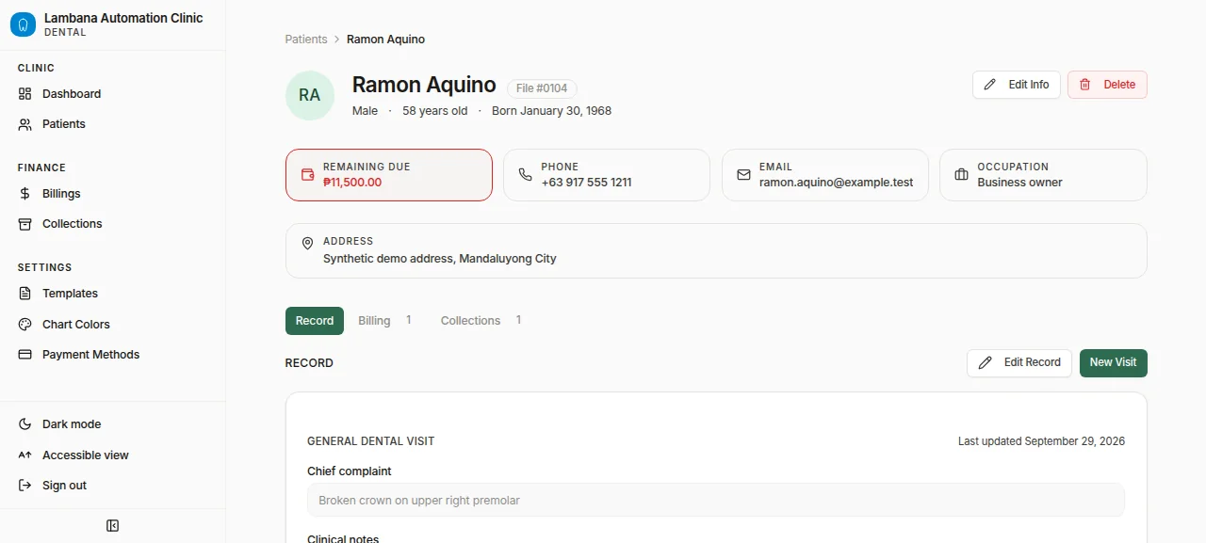Click the Templates document icon
Viewport: 1206px width, 543px height.
[24, 294]
